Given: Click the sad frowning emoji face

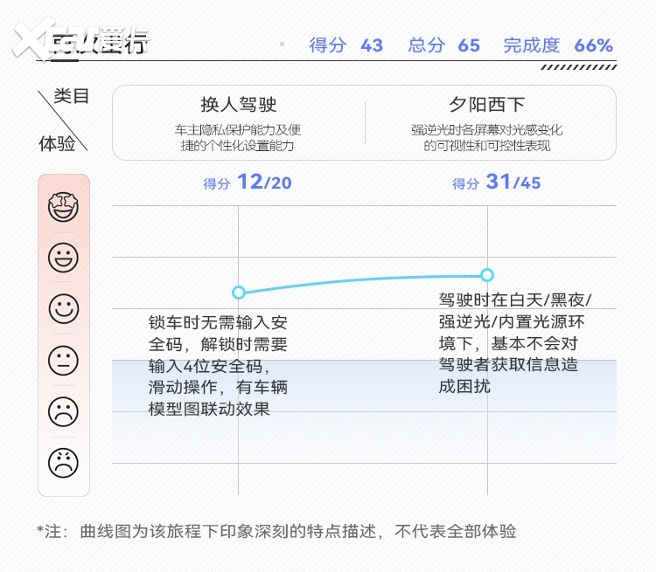Looking at the screenshot, I should tap(63, 412).
